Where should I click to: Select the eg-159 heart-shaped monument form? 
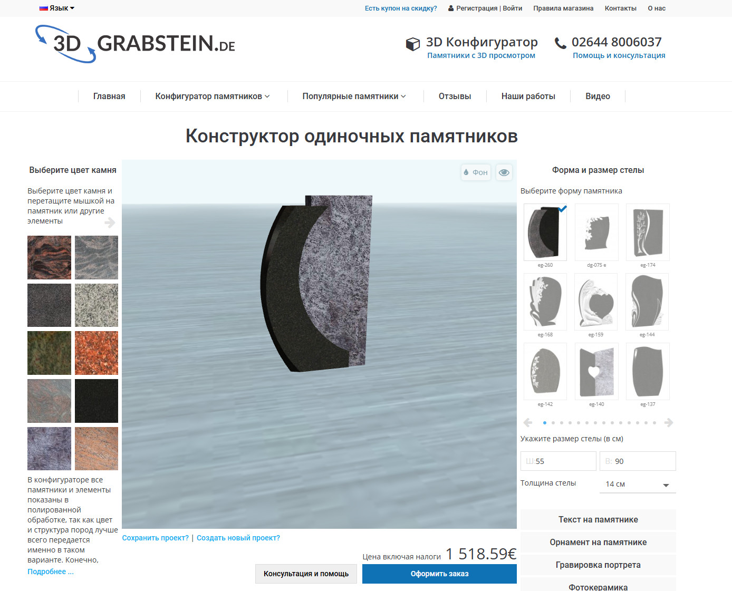pos(595,302)
